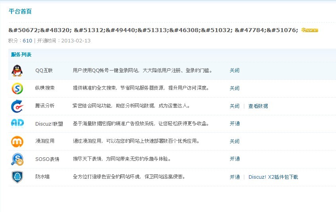Select the 防水墙 service name

coord(42,176)
